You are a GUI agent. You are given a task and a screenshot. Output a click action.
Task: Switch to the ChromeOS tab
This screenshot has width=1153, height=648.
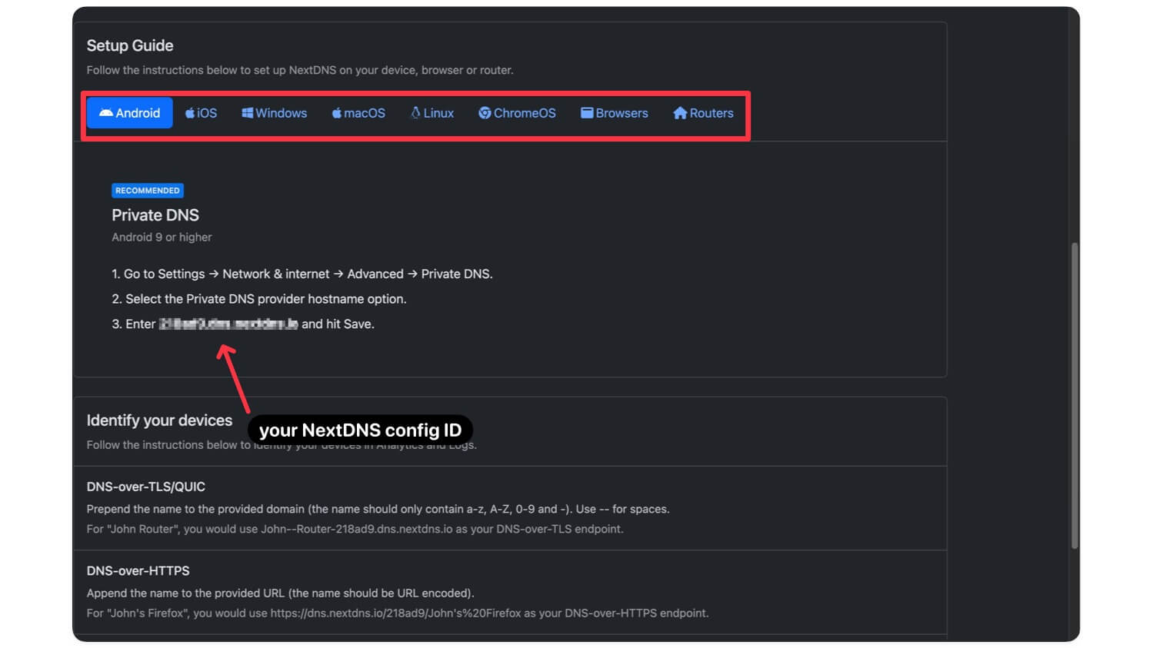[517, 113]
